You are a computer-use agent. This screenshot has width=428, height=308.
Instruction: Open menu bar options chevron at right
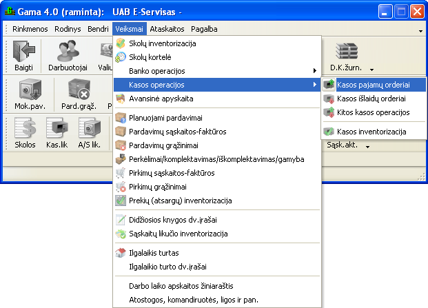tap(420, 31)
